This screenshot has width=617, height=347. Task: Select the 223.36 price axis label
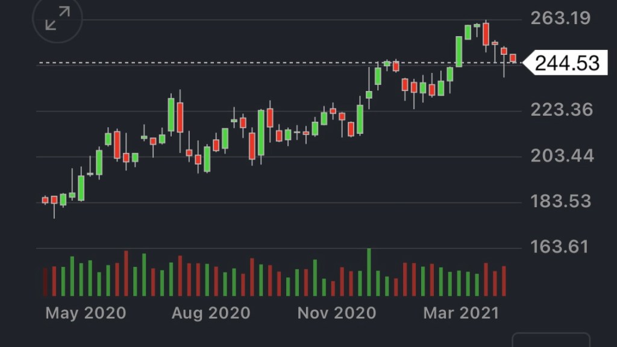(x=561, y=110)
